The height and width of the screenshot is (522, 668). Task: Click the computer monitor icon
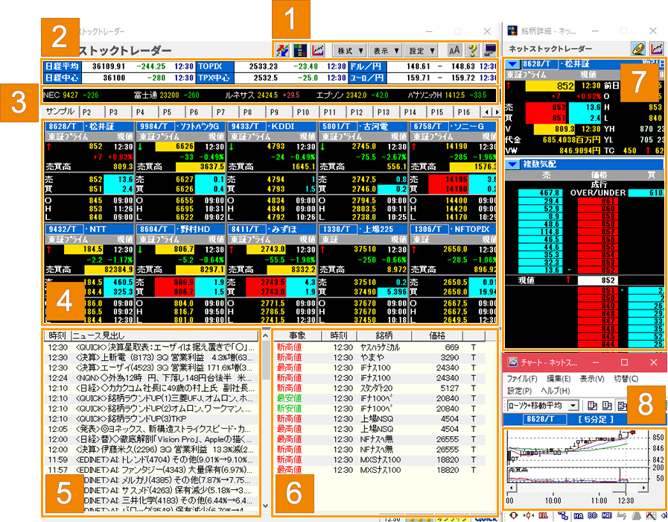pyautogui.click(x=490, y=50)
